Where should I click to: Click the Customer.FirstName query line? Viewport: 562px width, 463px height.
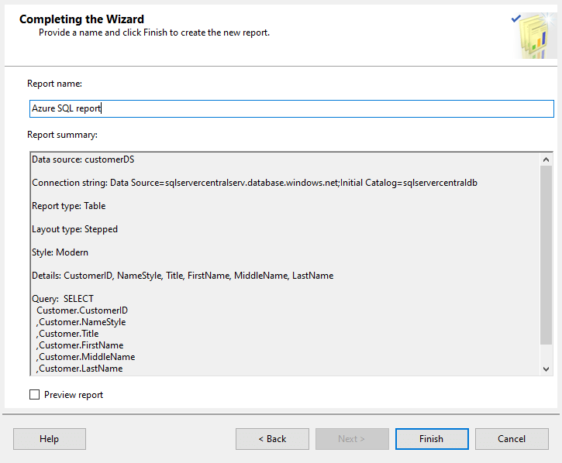point(80,345)
